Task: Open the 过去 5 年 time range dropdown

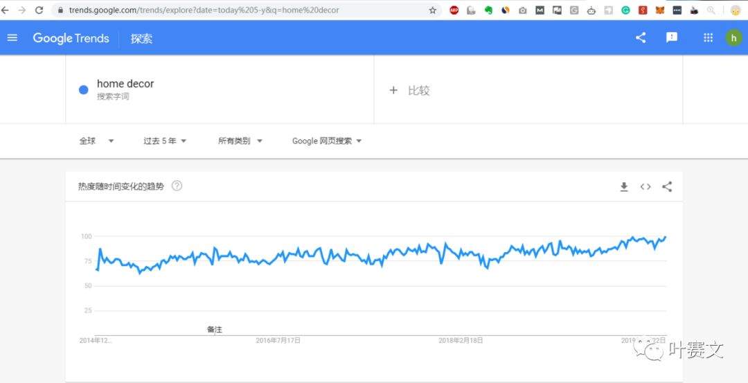Action: coord(165,141)
